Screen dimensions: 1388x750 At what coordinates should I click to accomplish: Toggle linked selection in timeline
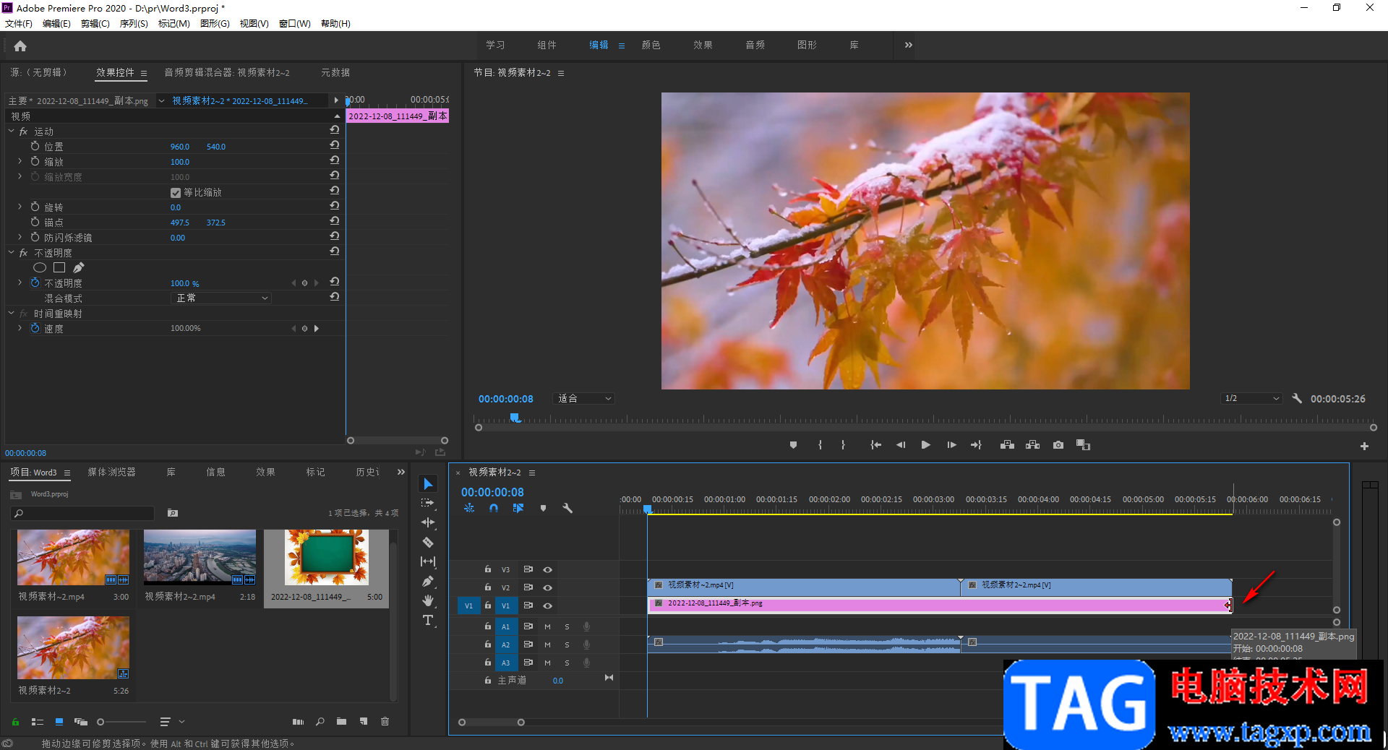tap(518, 508)
